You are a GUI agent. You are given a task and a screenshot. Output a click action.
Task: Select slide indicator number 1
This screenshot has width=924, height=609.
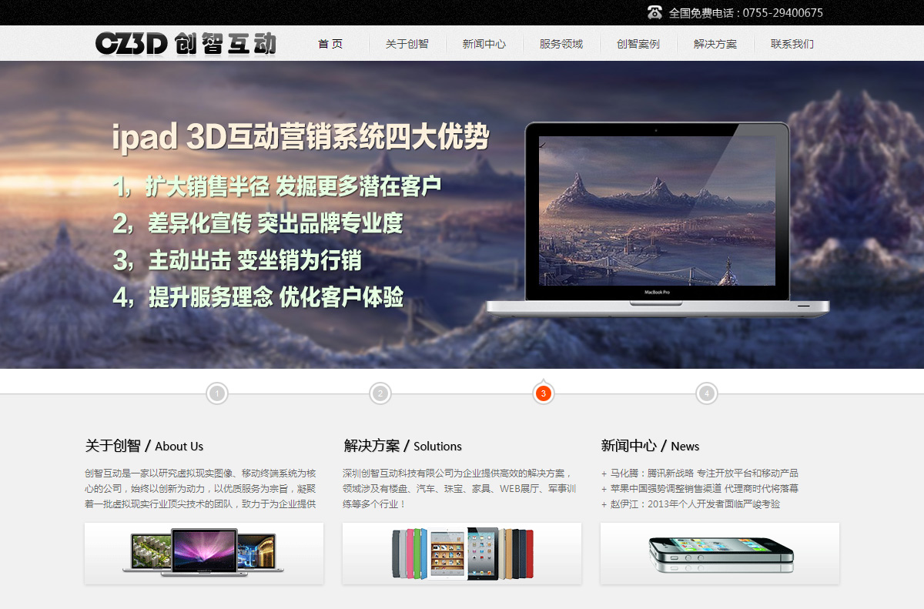[217, 394]
